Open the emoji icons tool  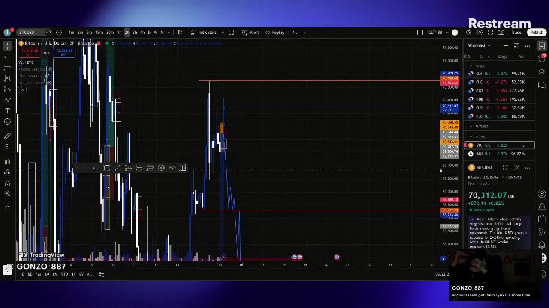pyautogui.click(x=7, y=122)
